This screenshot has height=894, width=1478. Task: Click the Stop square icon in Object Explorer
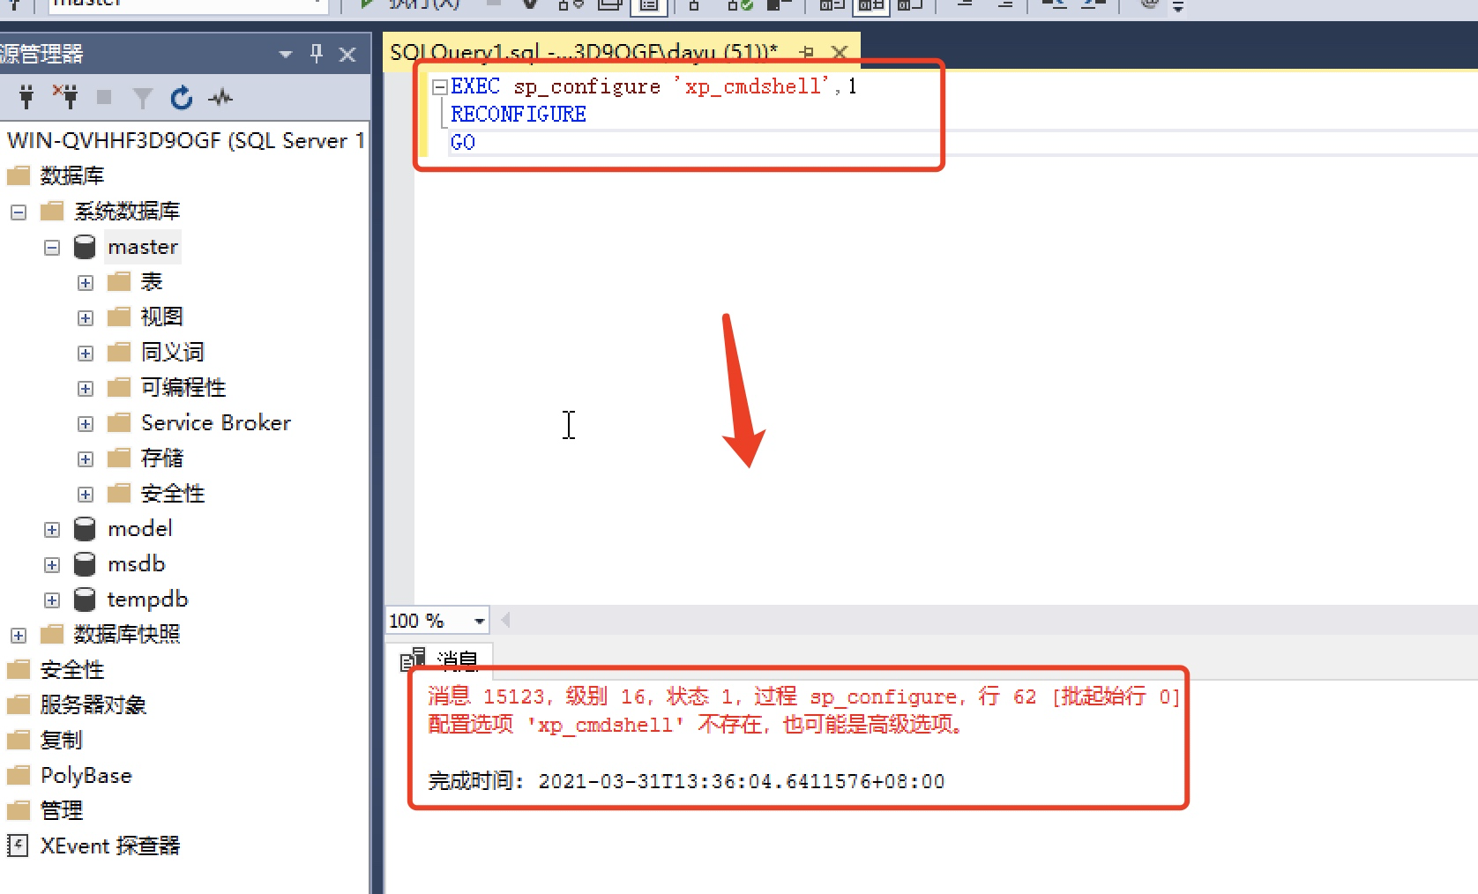[x=104, y=97]
